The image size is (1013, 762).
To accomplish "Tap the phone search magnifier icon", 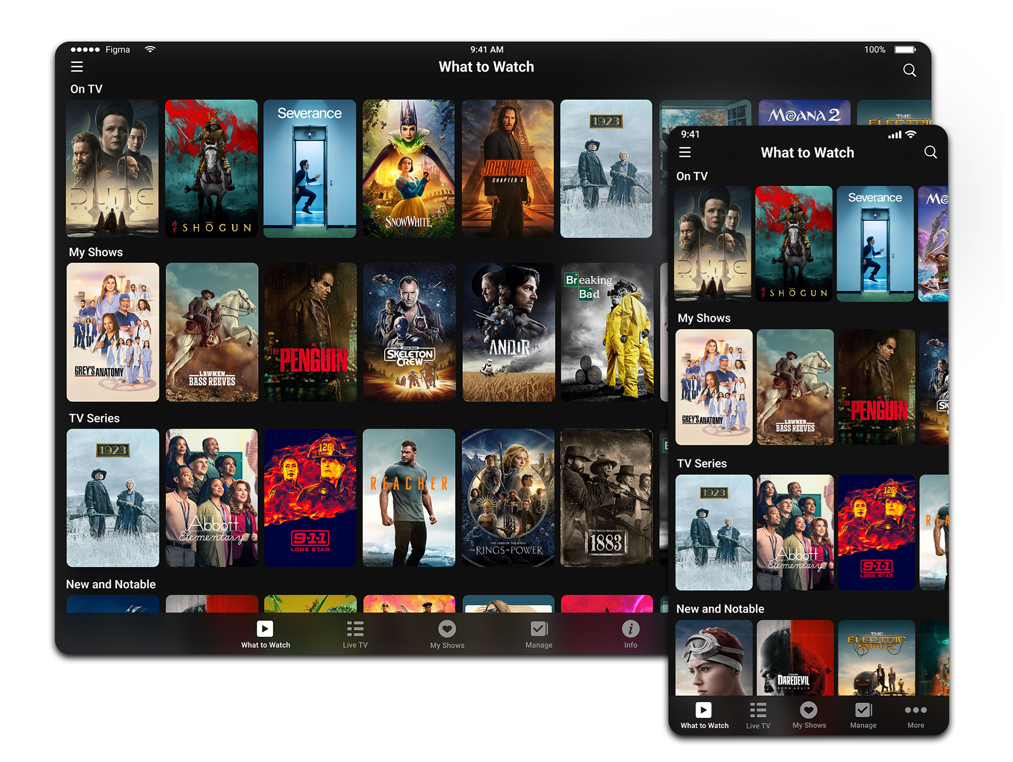I will point(931,153).
